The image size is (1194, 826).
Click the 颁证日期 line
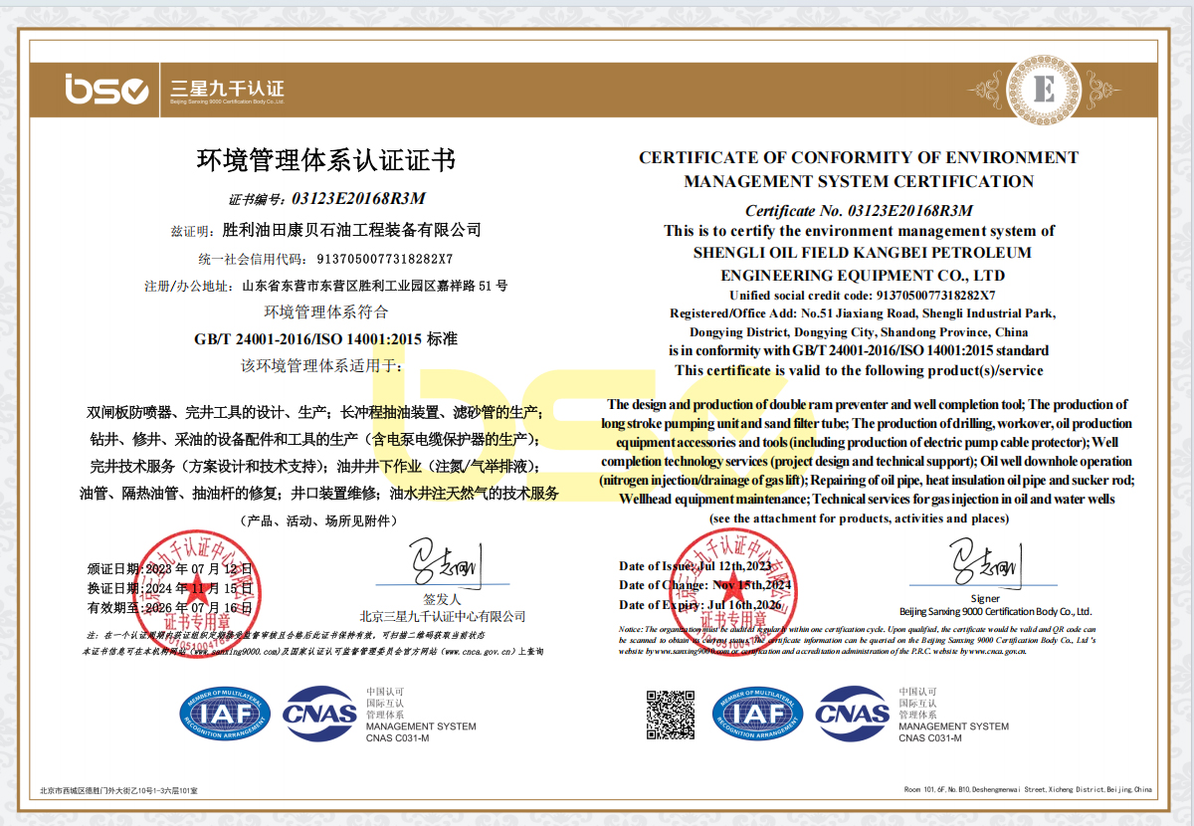[x=170, y=569]
